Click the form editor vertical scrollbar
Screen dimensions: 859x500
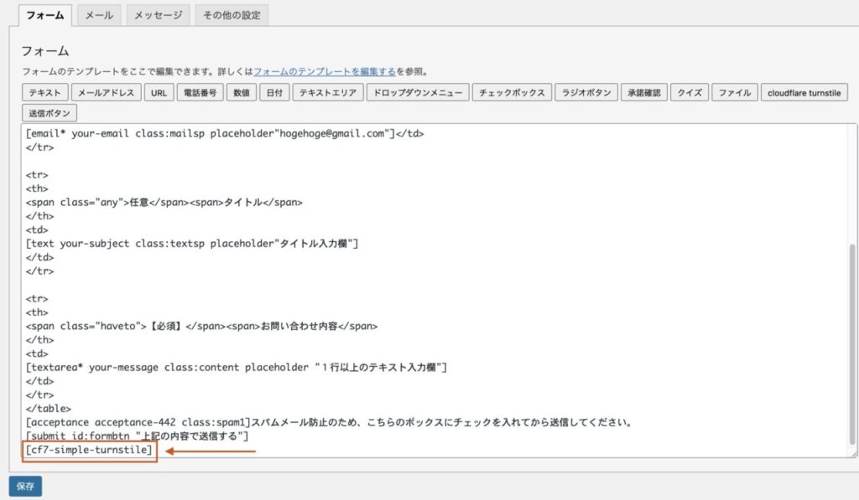click(x=852, y=344)
